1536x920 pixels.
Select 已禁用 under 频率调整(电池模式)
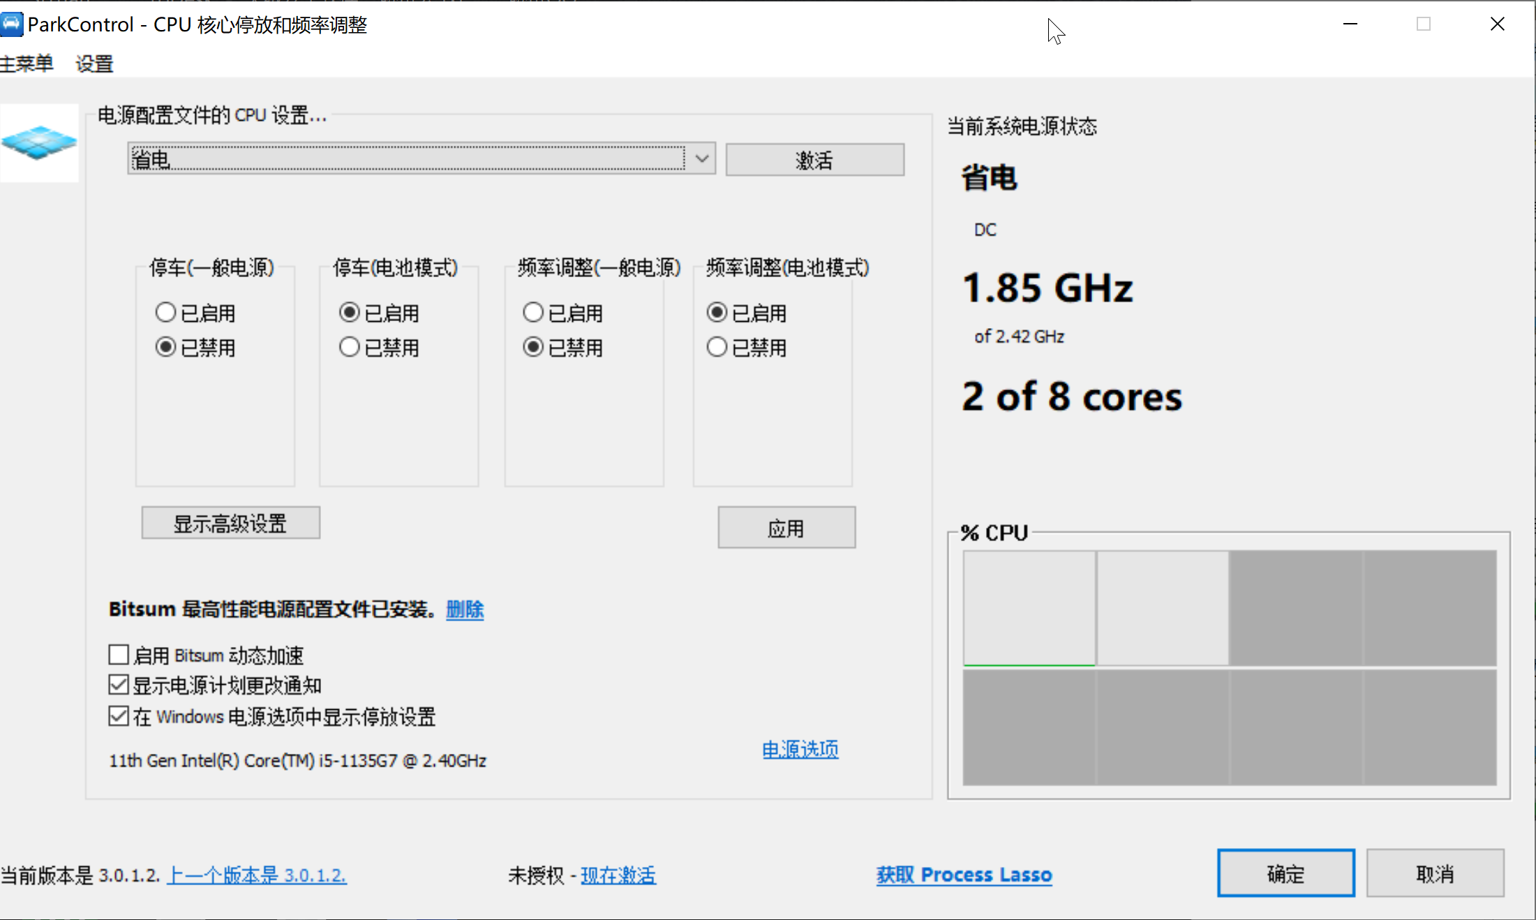[717, 347]
